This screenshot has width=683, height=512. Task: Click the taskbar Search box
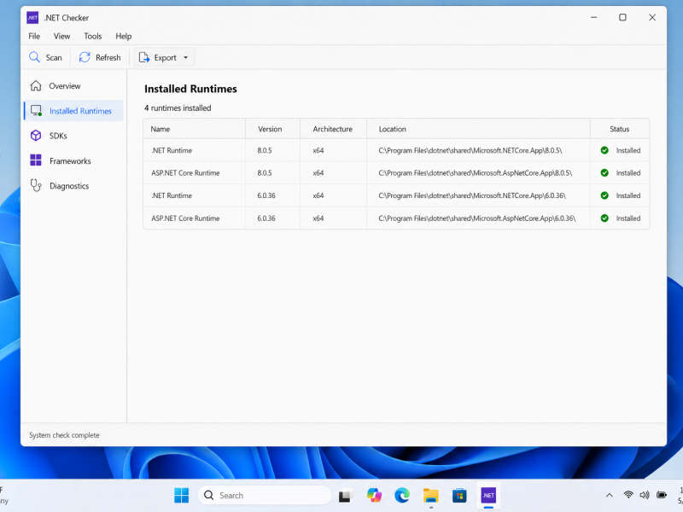(x=265, y=495)
